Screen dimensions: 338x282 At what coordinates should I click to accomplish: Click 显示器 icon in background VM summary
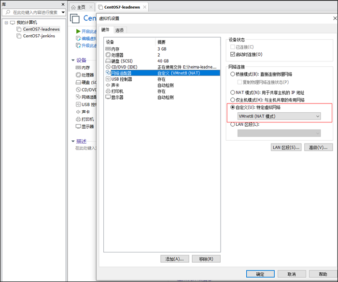[x=78, y=127]
